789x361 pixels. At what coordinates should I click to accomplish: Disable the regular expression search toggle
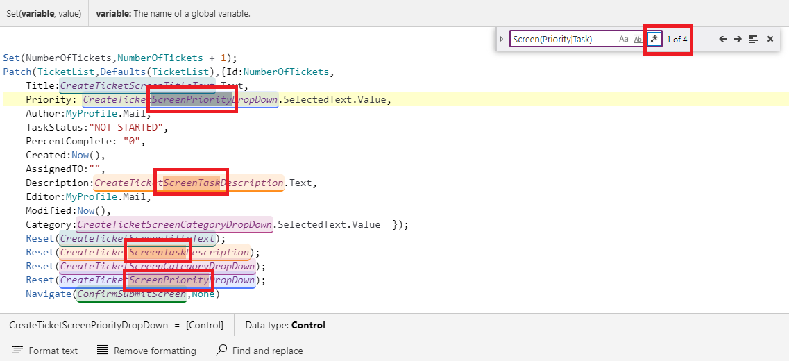pyautogui.click(x=654, y=39)
